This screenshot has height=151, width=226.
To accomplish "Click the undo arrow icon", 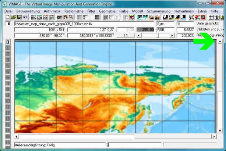I will (x=25, y=17).
